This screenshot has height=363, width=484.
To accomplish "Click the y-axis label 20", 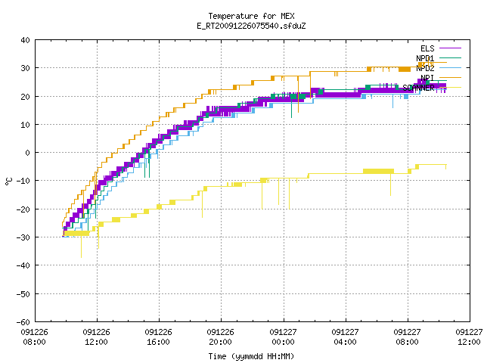I will coord(25,97).
